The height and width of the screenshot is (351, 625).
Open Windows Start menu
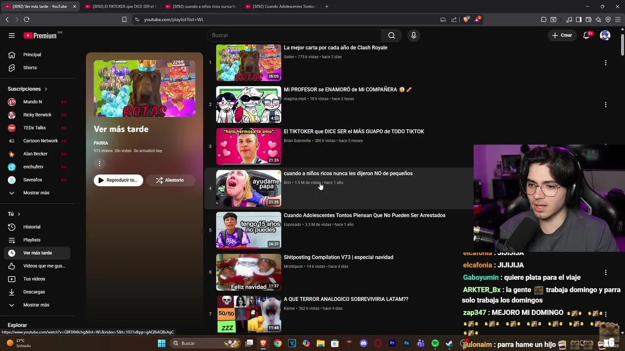[161, 343]
